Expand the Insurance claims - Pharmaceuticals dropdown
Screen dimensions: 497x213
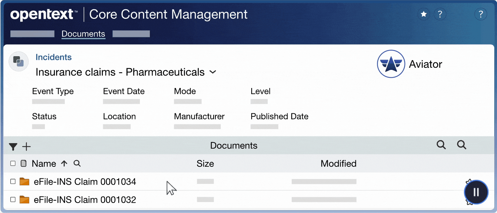click(213, 72)
